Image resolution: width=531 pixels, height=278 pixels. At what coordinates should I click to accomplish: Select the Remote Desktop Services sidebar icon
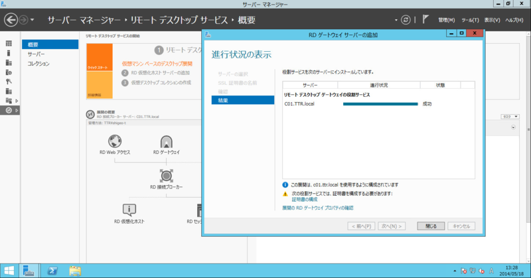9,110
